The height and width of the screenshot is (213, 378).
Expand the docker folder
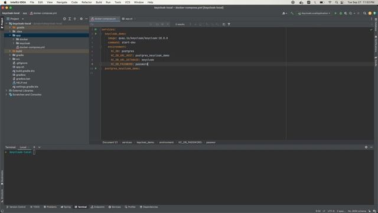pyautogui.click(x=14, y=40)
